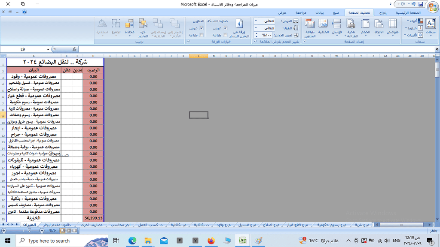
Task: Open Microsoft Edge from the taskbar
Action: (x=132, y=241)
